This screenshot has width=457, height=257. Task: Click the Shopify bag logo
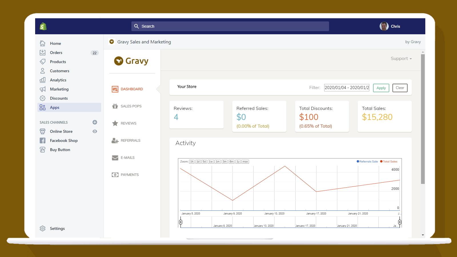43,26
